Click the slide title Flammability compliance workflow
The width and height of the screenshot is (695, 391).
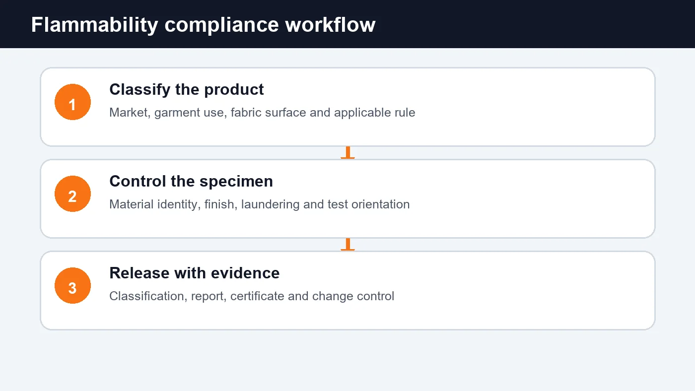coord(203,25)
